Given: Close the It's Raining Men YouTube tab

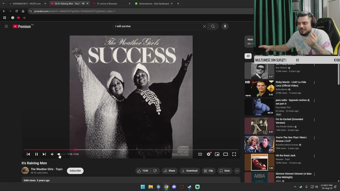Looking at the screenshot, I should [x=87, y=4].
